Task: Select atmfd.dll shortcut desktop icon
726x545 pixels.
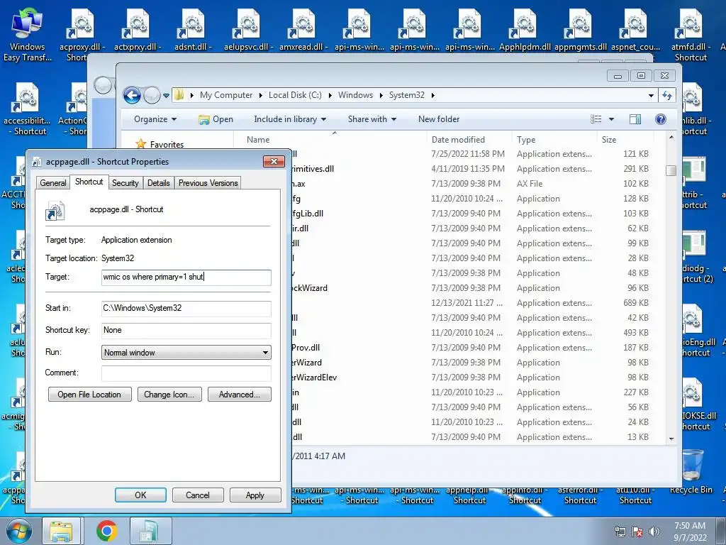Action: tap(691, 35)
